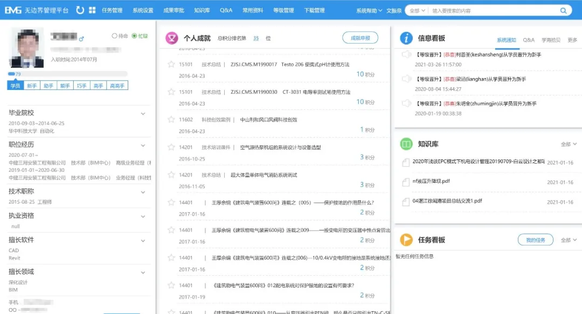Star the Testo 206 pH计 entry
This screenshot has width=582, height=314.
171,64
